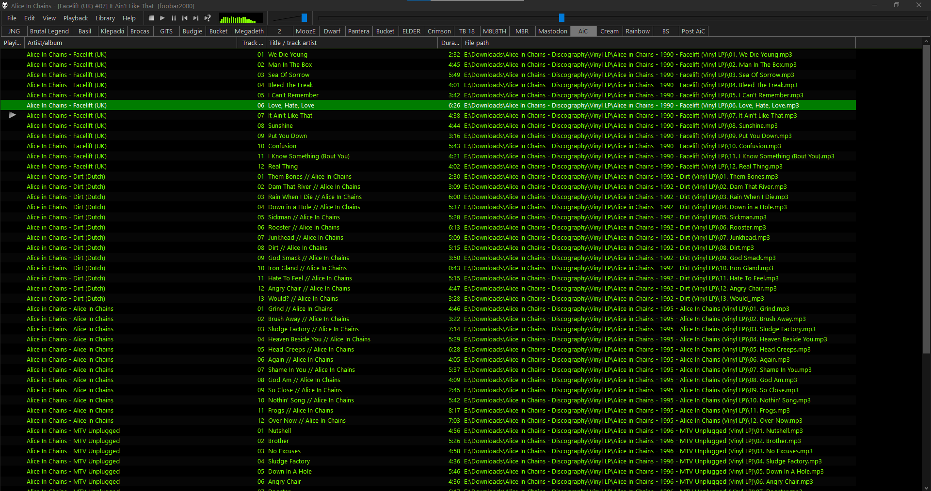The width and height of the screenshot is (931, 491).
Task: Select the track "Man In The Box"
Action: 428,65
